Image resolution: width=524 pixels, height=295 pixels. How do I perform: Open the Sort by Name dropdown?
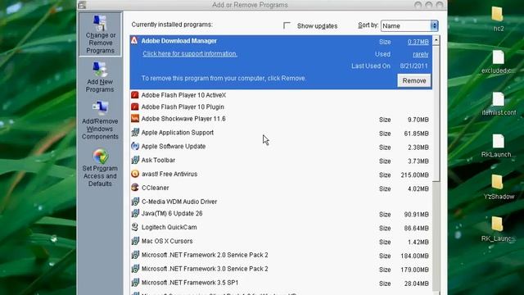pos(409,25)
